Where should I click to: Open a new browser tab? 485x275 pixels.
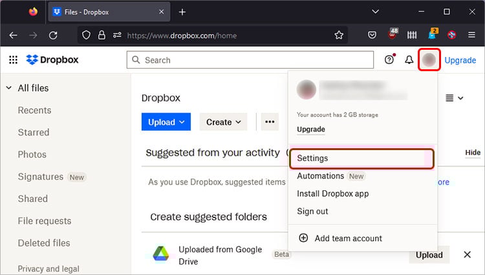tap(182, 12)
